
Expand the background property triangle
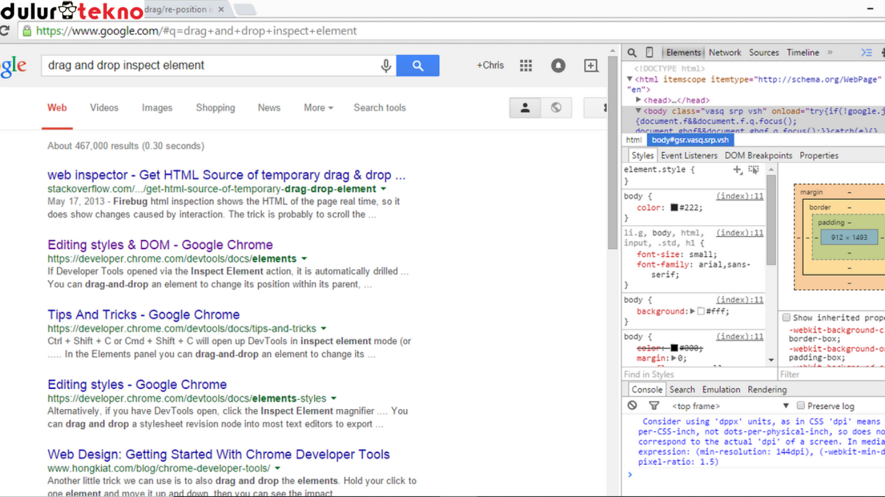(693, 311)
